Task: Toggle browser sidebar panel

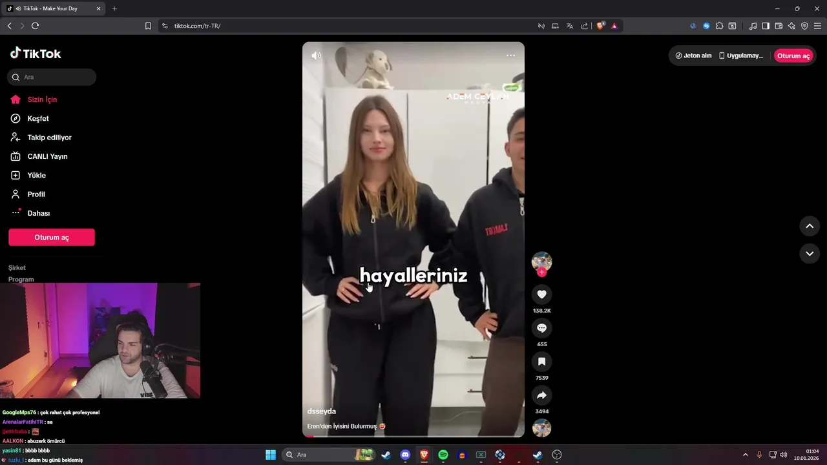Action: pyautogui.click(x=766, y=26)
